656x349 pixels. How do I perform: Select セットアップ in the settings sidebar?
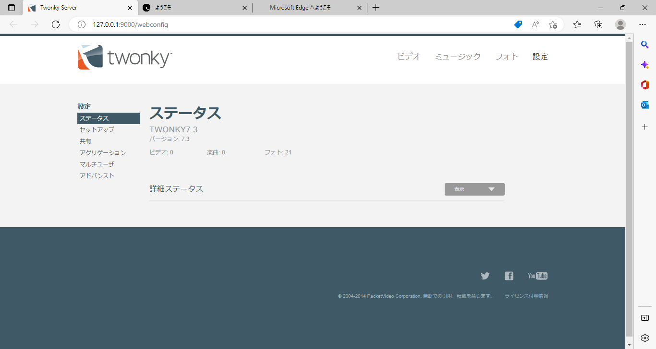point(97,130)
